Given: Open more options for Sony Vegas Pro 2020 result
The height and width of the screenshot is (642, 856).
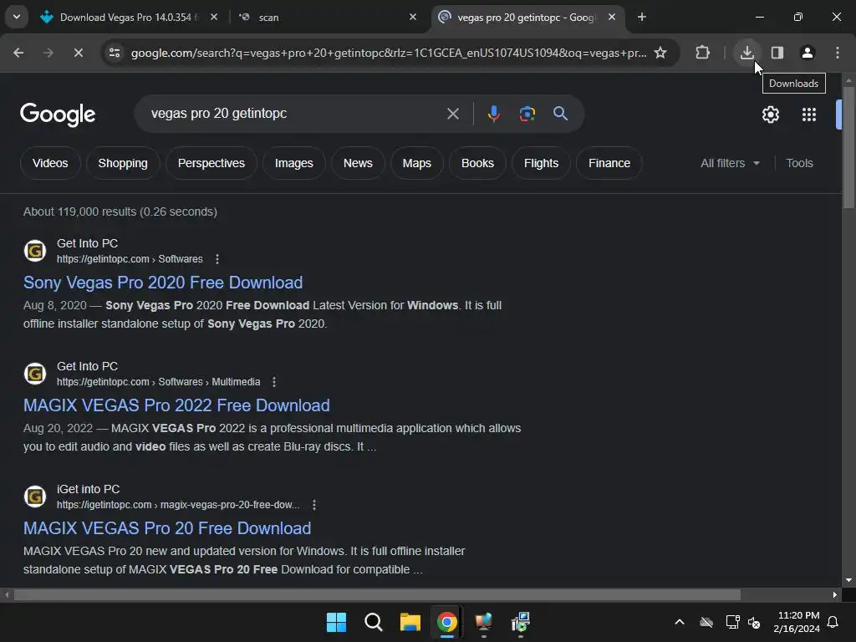Looking at the screenshot, I should click(217, 259).
